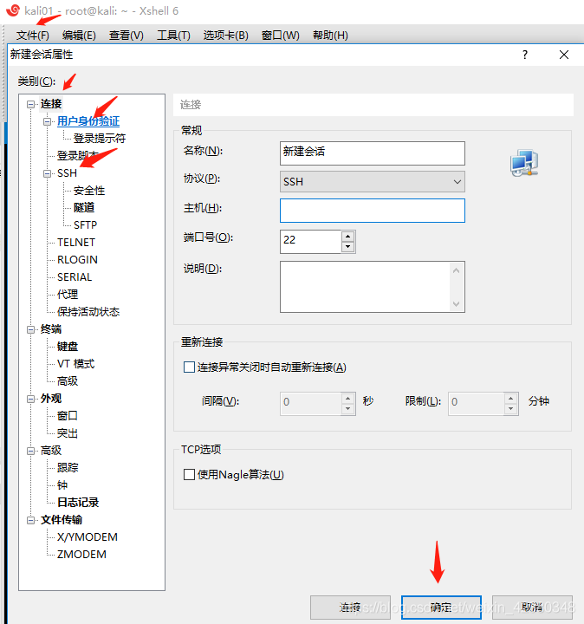Increase the 限制 minutes spinner
584x624 pixels.
pyautogui.click(x=511, y=399)
